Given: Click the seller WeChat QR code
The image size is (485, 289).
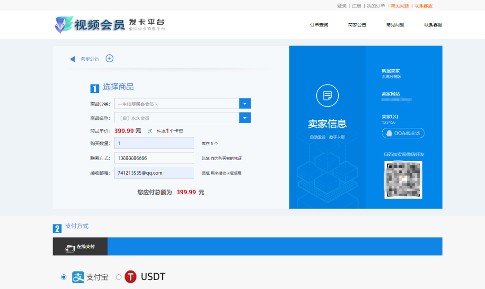Looking at the screenshot, I should point(403,180).
